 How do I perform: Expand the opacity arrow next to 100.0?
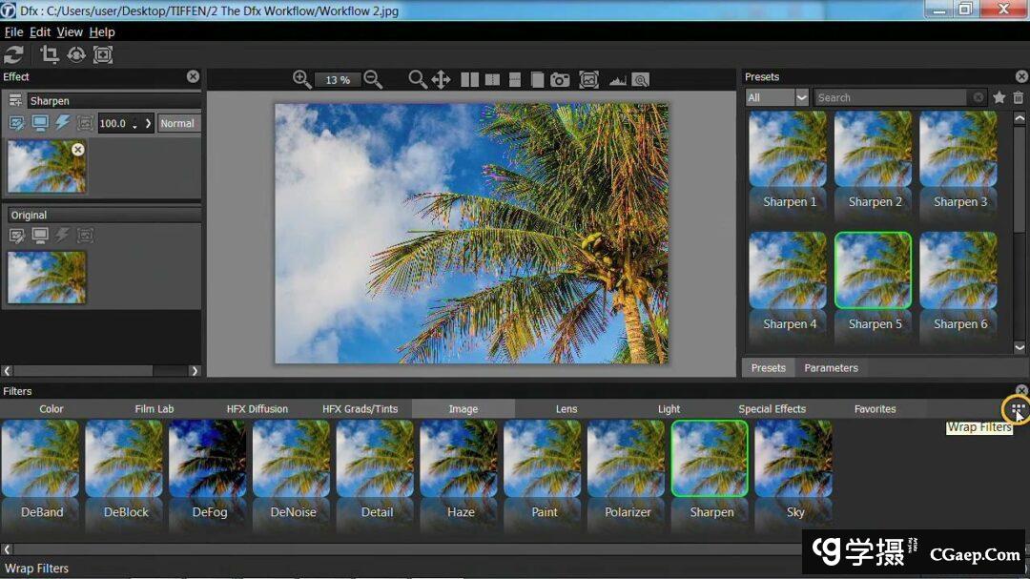point(148,123)
